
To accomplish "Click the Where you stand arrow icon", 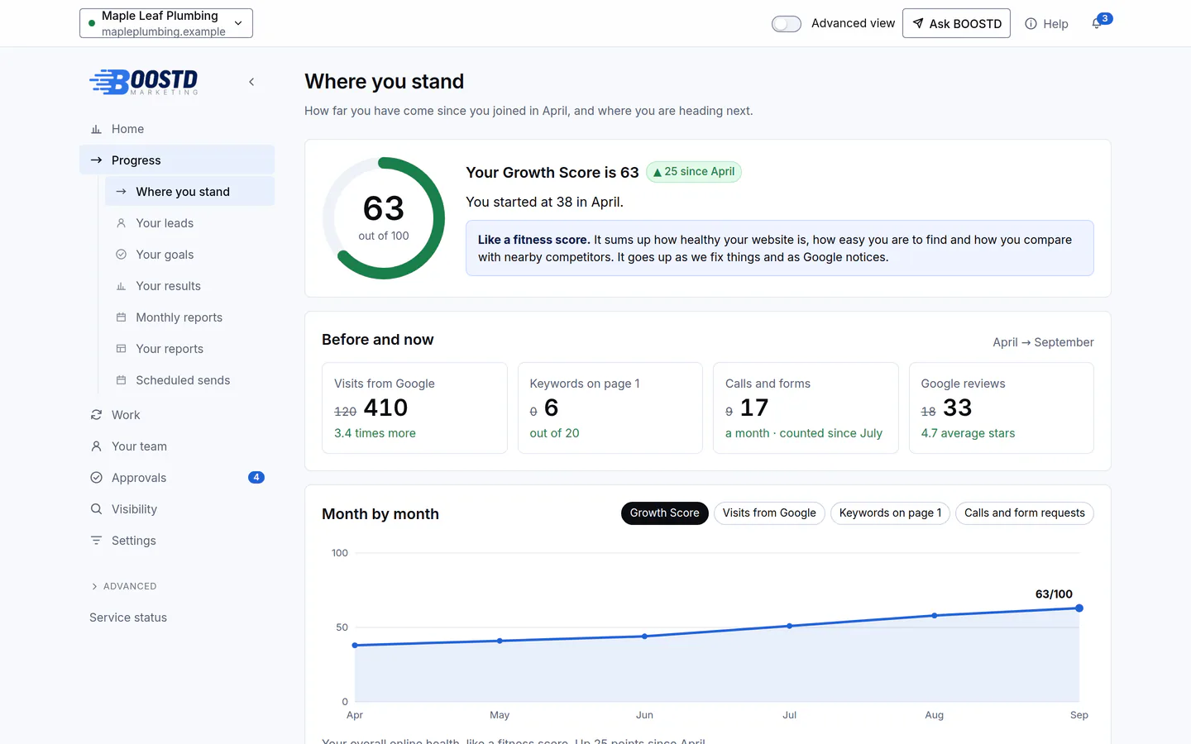I will click(x=121, y=192).
